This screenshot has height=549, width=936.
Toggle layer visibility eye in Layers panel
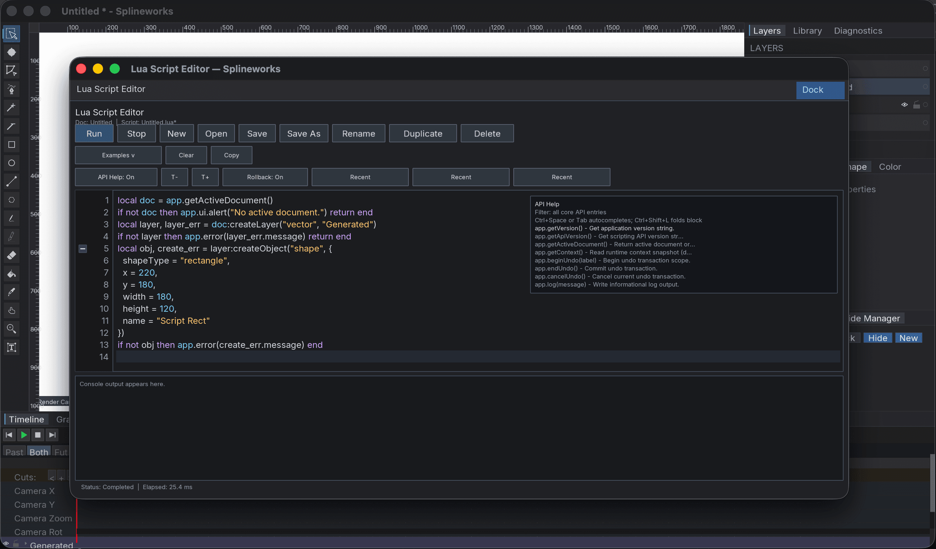(905, 105)
